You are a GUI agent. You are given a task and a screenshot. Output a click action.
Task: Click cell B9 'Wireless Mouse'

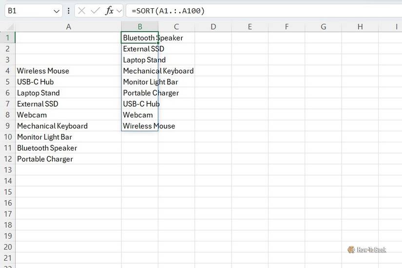[x=140, y=126]
